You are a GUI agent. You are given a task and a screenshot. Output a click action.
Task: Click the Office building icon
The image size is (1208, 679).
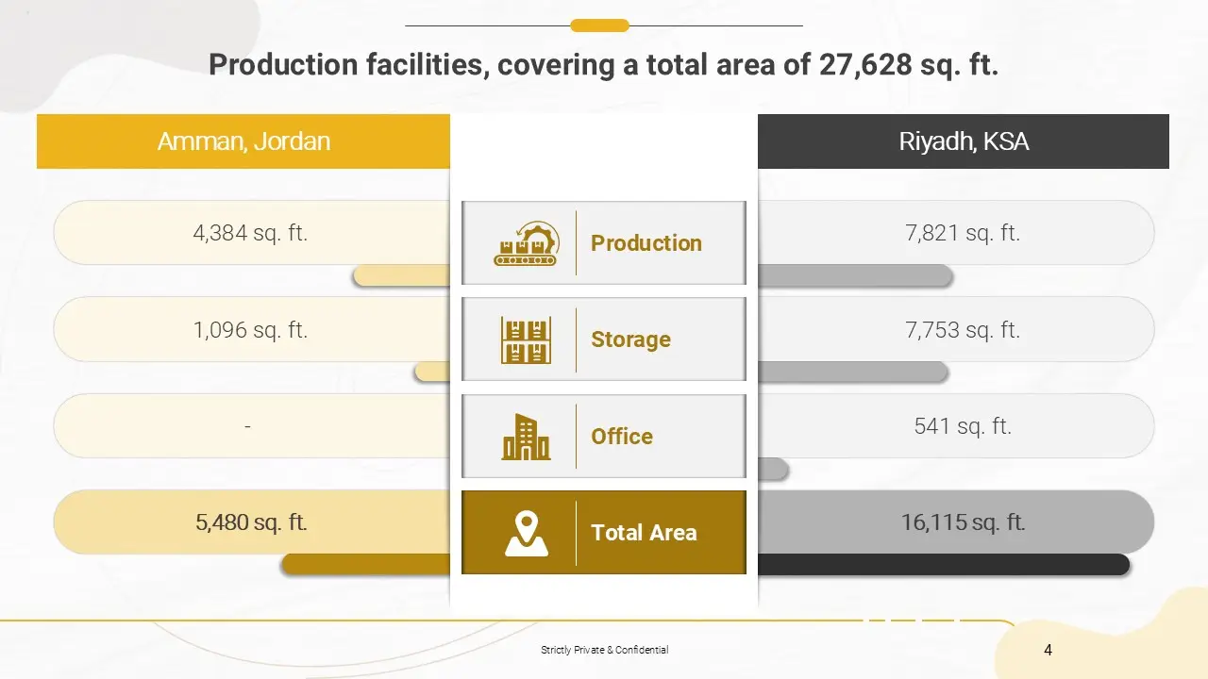tap(526, 437)
